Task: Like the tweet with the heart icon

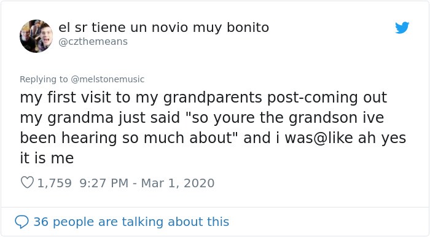Action: coord(27,182)
